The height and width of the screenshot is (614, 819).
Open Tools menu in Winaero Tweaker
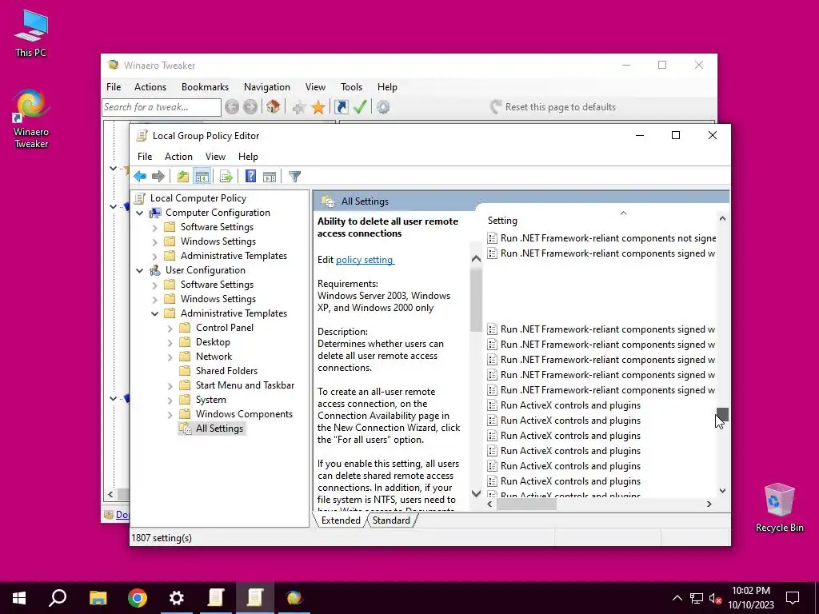352,87
